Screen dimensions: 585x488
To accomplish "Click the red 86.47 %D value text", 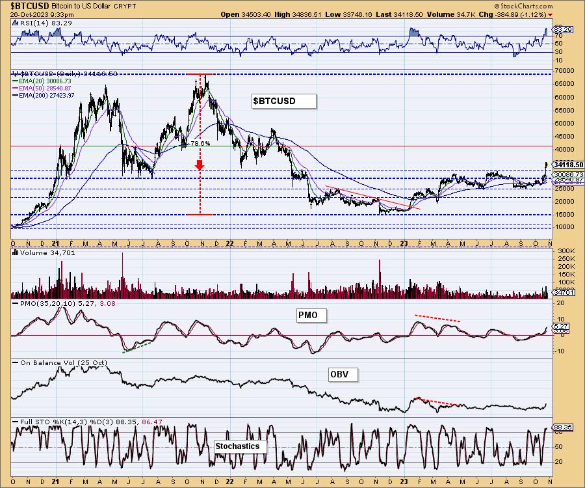I will pos(152,422).
